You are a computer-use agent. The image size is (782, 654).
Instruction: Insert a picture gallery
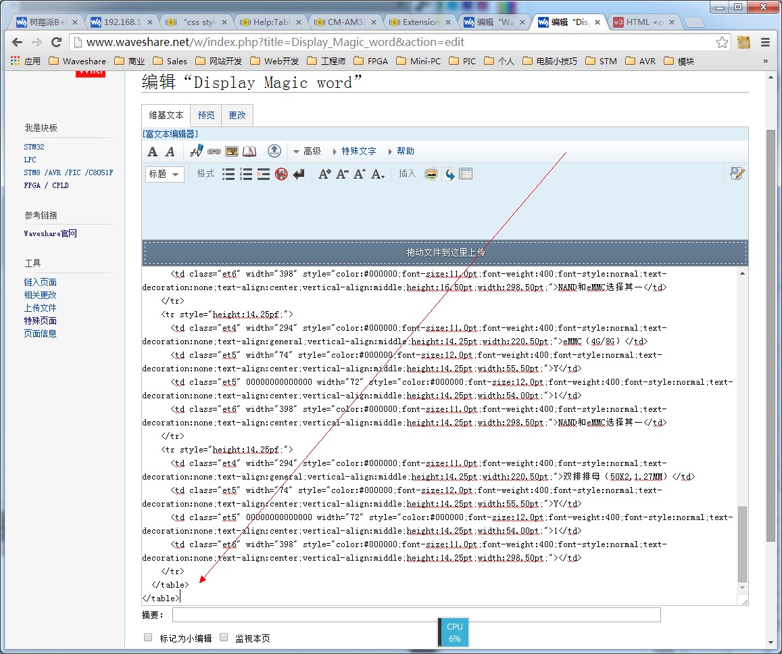[x=431, y=174]
